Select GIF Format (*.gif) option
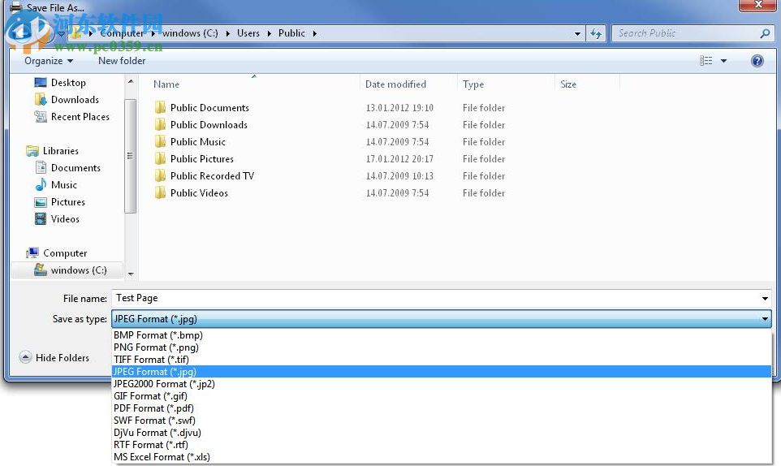Screen dimensions: 781x466 pyautogui.click(x=442, y=396)
